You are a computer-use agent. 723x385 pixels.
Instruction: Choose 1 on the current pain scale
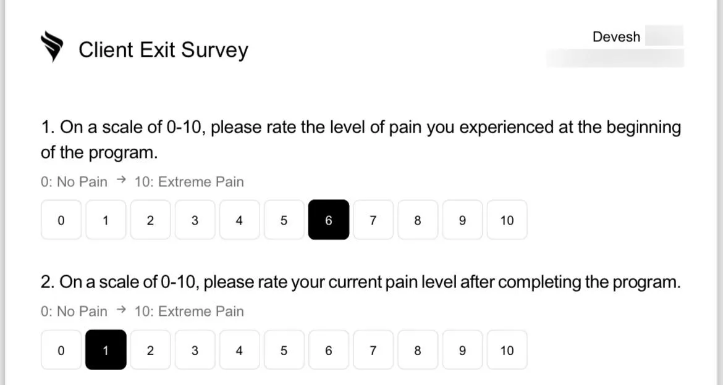coord(106,350)
